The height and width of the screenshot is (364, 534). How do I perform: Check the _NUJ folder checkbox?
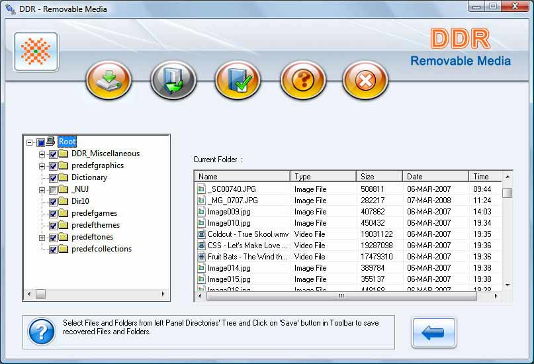tap(53, 190)
